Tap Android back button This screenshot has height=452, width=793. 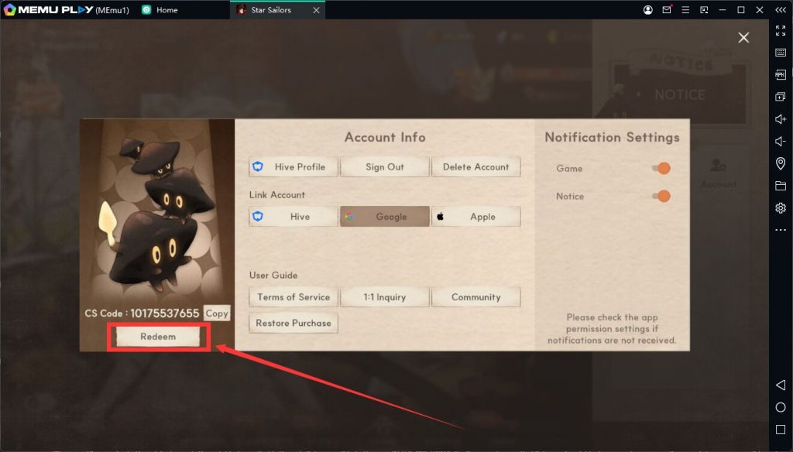(x=781, y=385)
